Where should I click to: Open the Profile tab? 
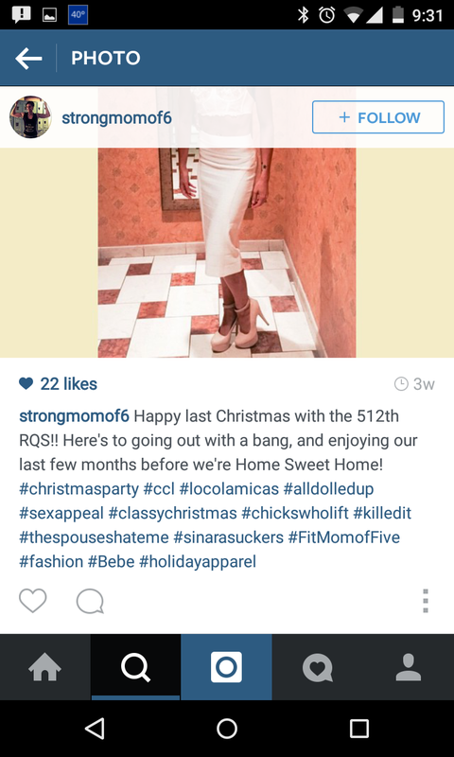[x=409, y=667]
